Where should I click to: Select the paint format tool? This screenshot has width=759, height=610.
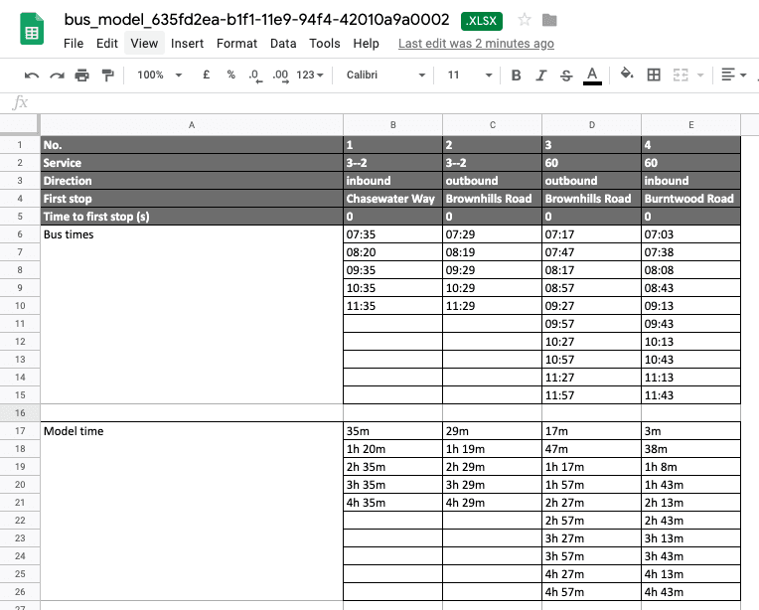[x=108, y=76]
